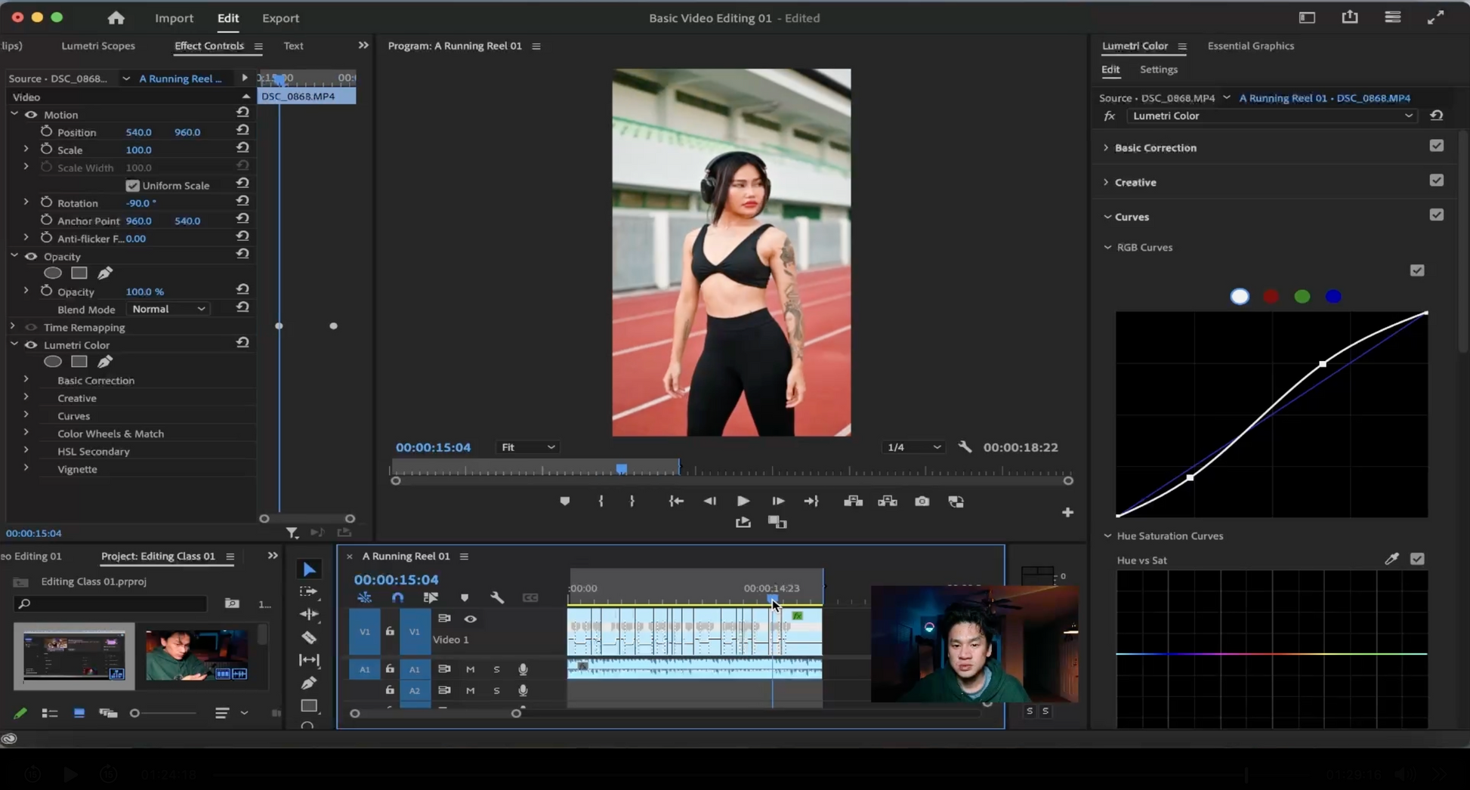Image resolution: width=1470 pixels, height=790 pixels.
Task: Switch to the Essential Graphics tab
Action: coord(1250,46)
